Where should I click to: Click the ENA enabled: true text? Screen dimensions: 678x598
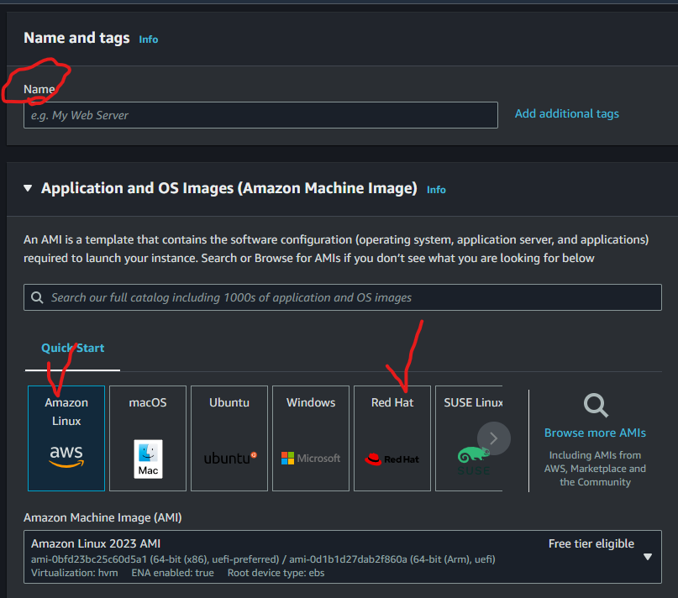(x=172, y=573)
